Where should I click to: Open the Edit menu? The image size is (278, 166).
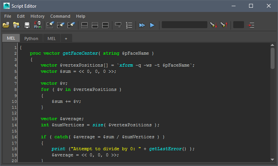21,16
